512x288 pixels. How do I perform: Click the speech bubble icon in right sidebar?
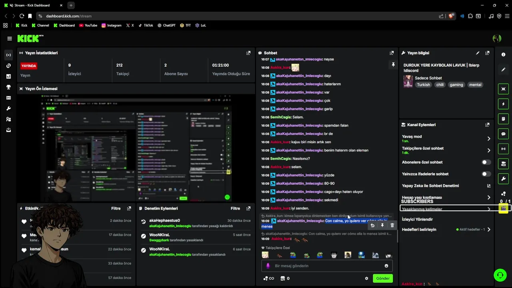click(504, 134)
